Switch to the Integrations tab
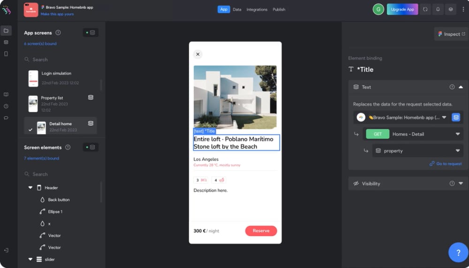 click(257, 9)
